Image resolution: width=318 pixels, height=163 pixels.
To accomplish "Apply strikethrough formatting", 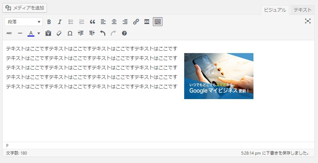I will point(9,33).
